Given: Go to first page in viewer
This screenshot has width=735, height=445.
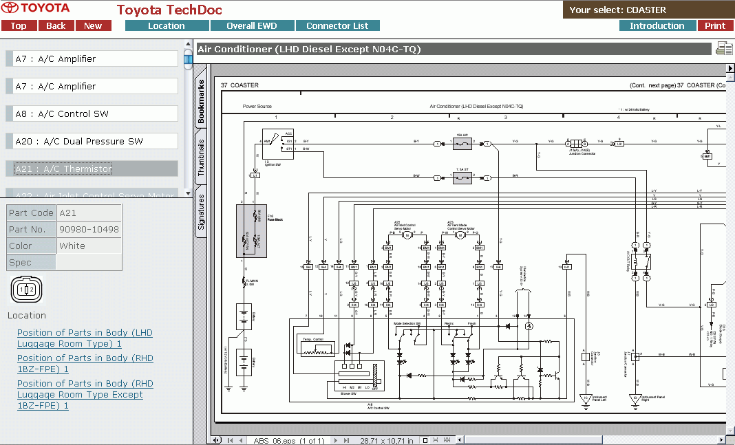Looking at the screenshot, I should 230,440.
